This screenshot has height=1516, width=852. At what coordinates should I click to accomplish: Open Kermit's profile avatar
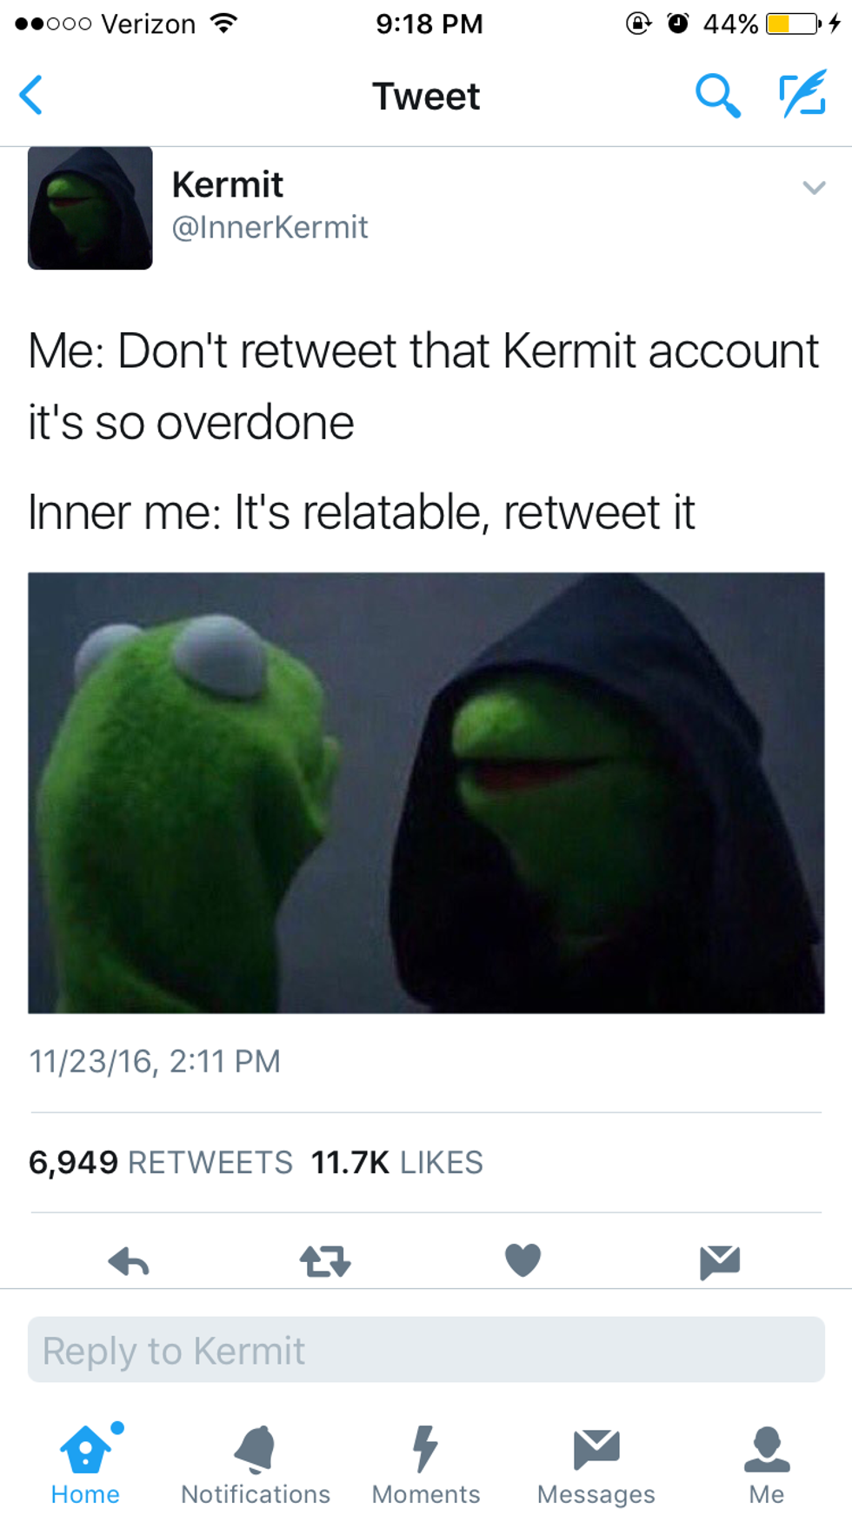click(x=90, y=208)
